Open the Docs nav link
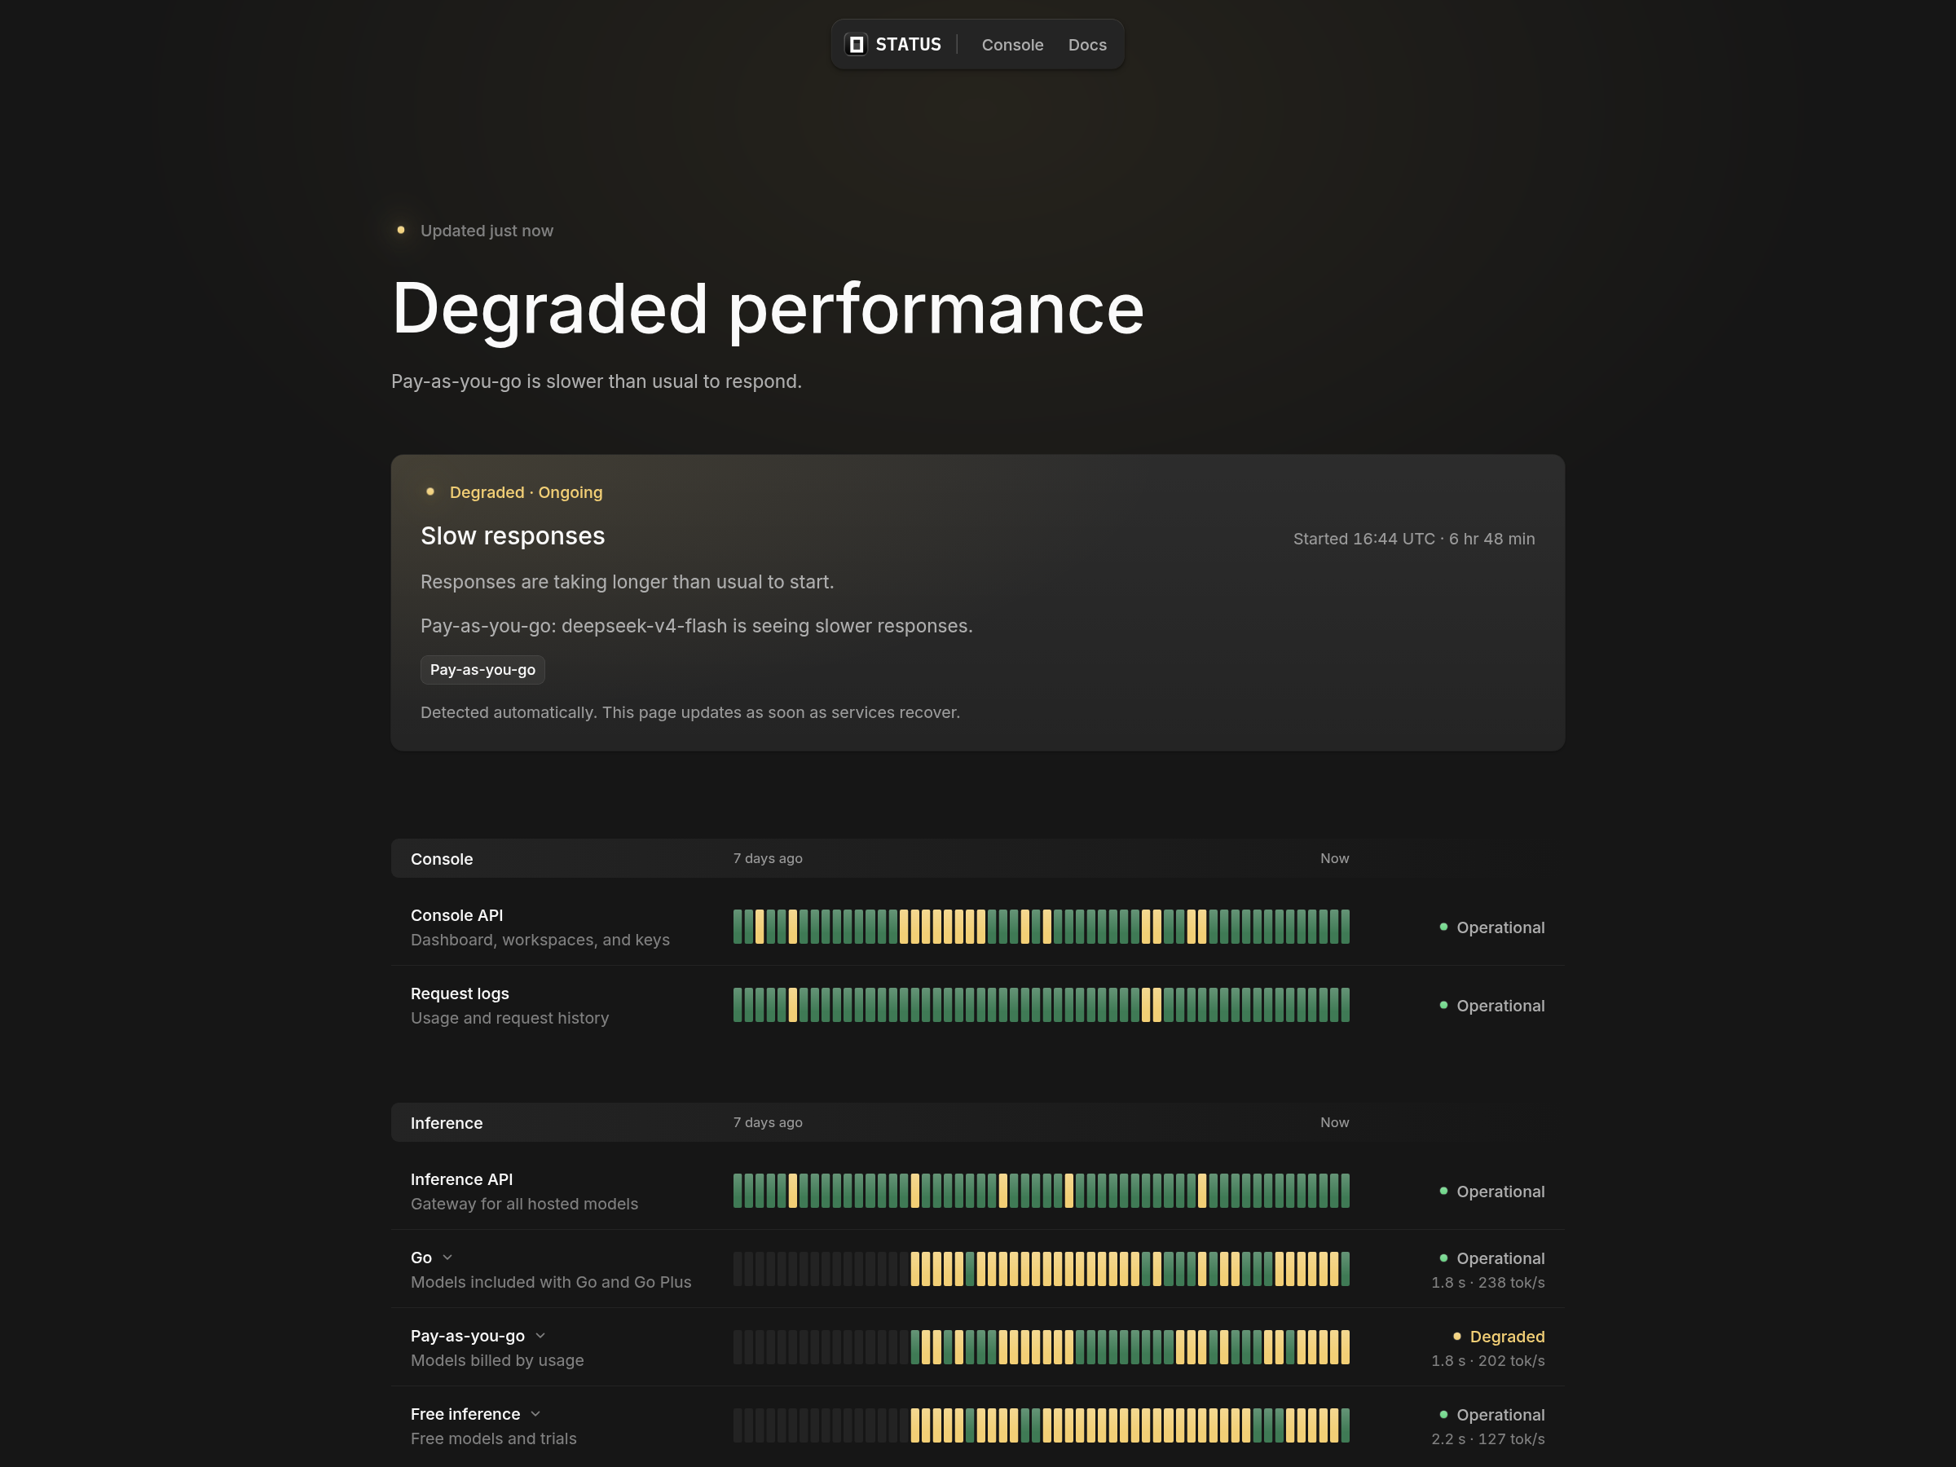1956x1467 pixels. point(1086,45)
